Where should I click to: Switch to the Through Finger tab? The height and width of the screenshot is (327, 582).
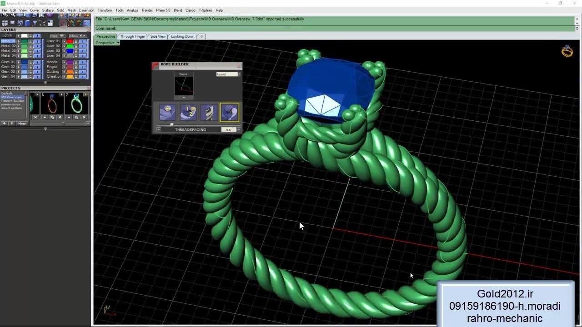[x=132, y=36]
